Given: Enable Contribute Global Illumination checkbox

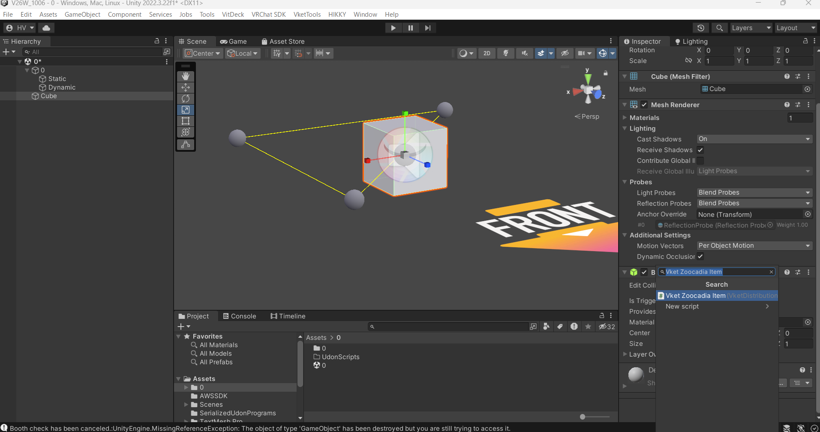Looking at the screenshot, I should 700,161.
